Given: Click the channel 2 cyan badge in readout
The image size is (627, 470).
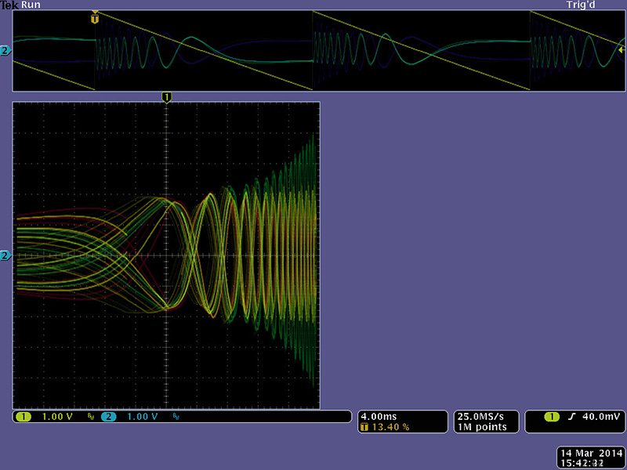Looking at the screenshot, I should coord(107,417).
